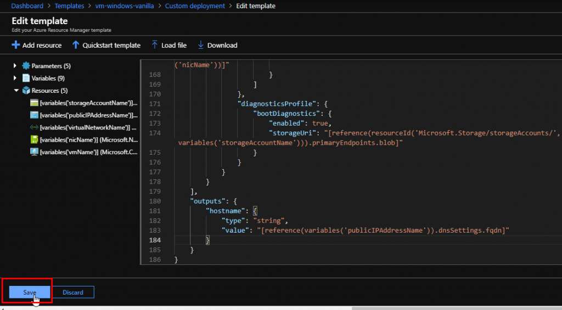The width and height of the screenshot is (562, 310).
Task: Select Add resource label in toolbar
Action: [42, 45]
